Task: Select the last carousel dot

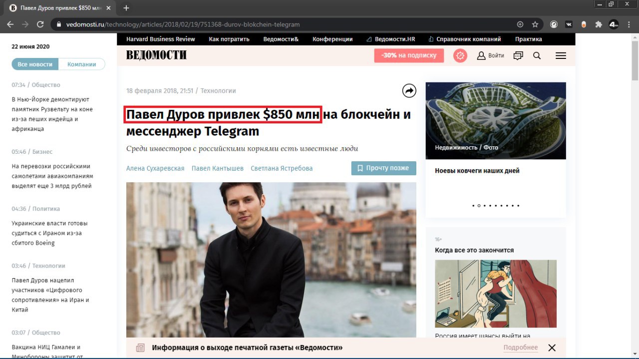Action: [518, 205]
